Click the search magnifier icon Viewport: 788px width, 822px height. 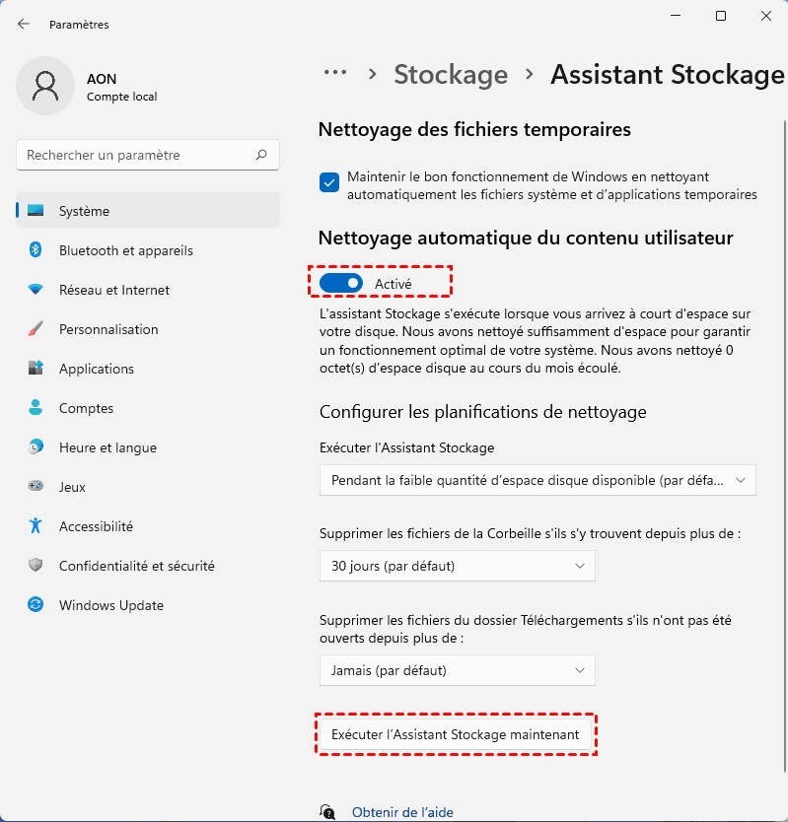tap(261, 155)
